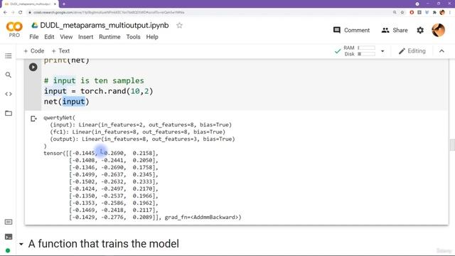Click browser profile avatar in toolbar
455x256 pixels.
point(442,13)
